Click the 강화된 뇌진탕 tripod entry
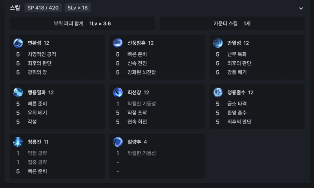Image resolution: width=314 pixels, height=188 pixels. pos(142,72)
